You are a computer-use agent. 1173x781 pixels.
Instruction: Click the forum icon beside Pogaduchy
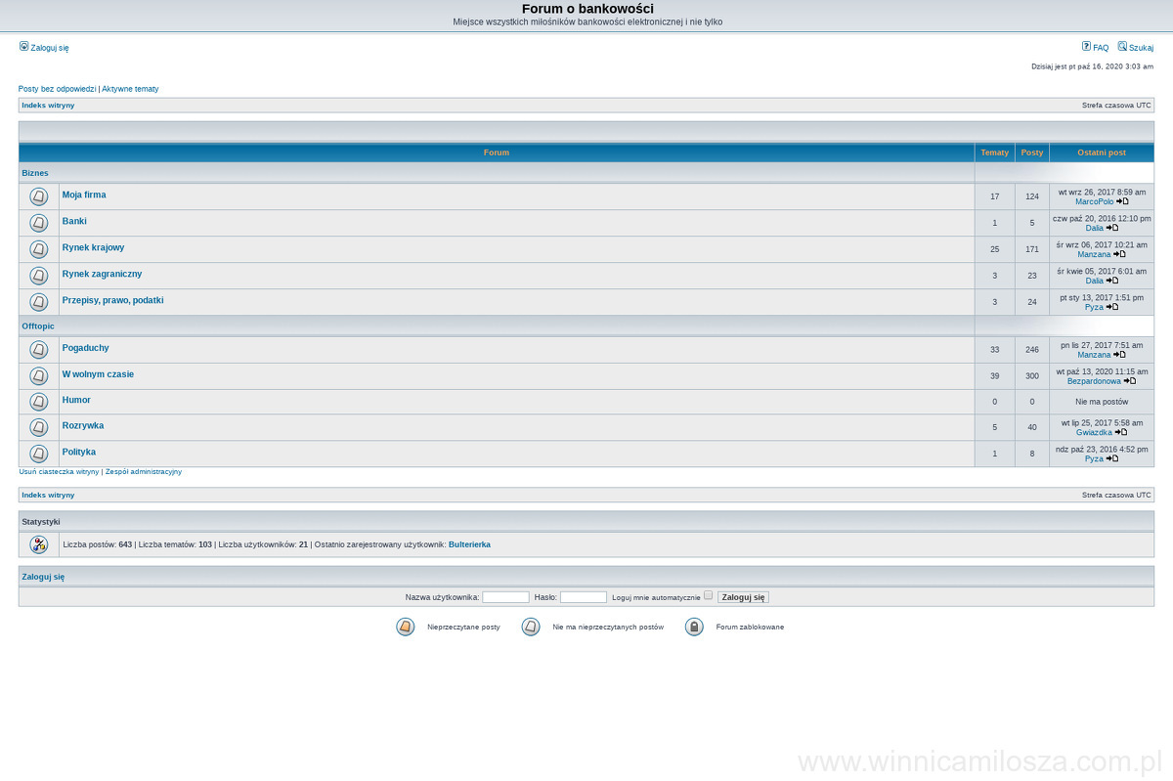(38, 350)
